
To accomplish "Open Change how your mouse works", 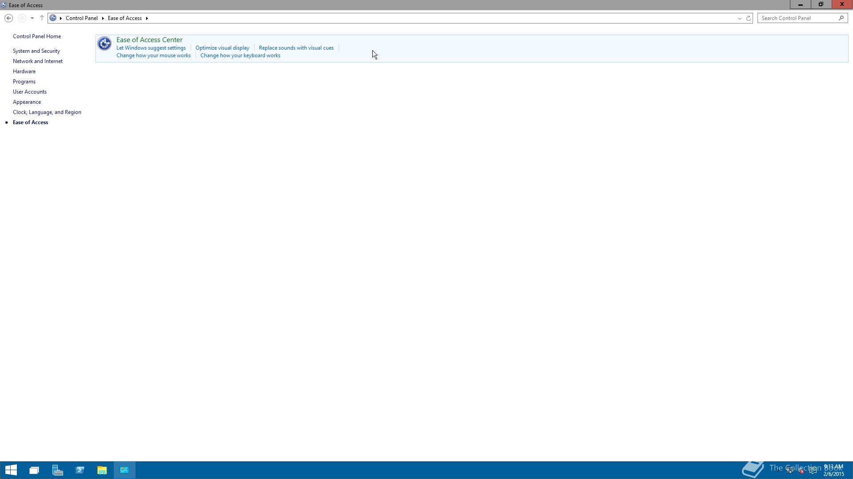I will (153, 55).
